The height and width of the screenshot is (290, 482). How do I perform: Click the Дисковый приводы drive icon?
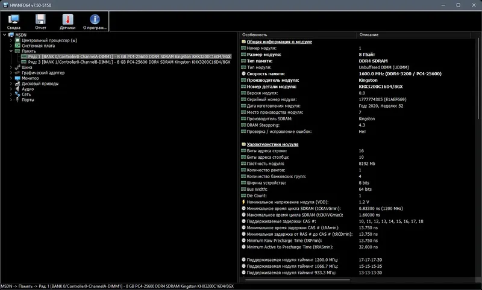click(x=17, y=84)
